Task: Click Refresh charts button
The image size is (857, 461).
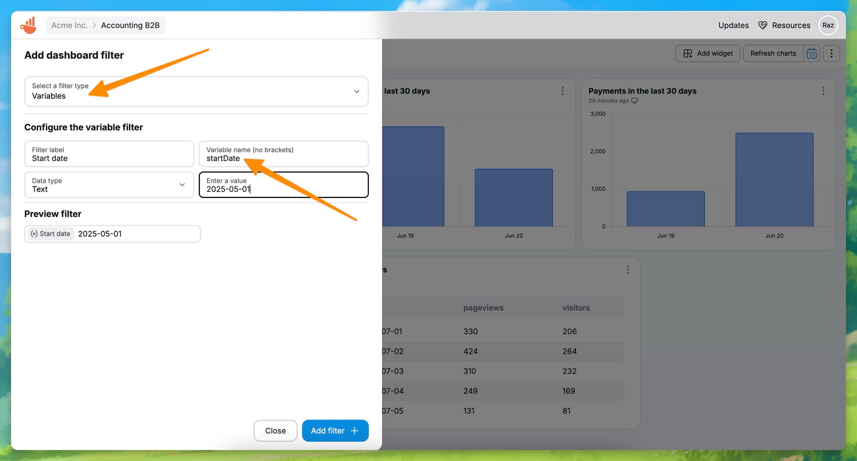Action: 773,54
